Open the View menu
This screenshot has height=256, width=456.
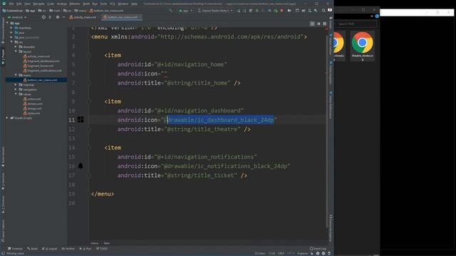(x=27, y=4)
